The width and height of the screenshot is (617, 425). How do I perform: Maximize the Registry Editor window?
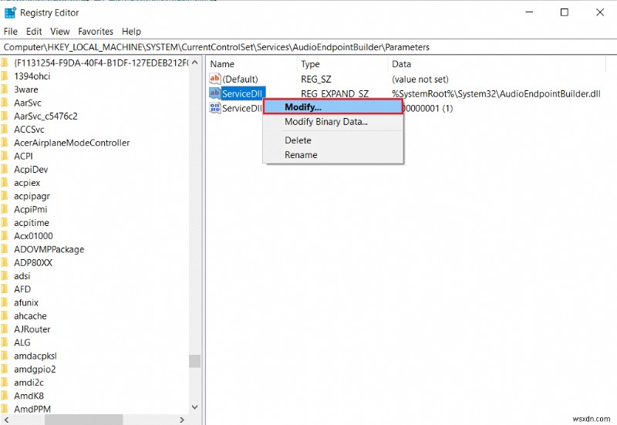[x=565, y=12]
